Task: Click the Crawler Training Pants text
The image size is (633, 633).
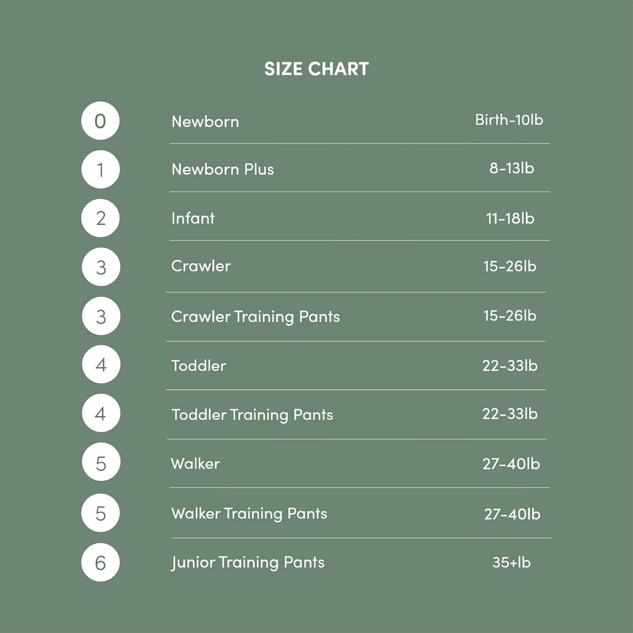Action: (x=255, y=317)
